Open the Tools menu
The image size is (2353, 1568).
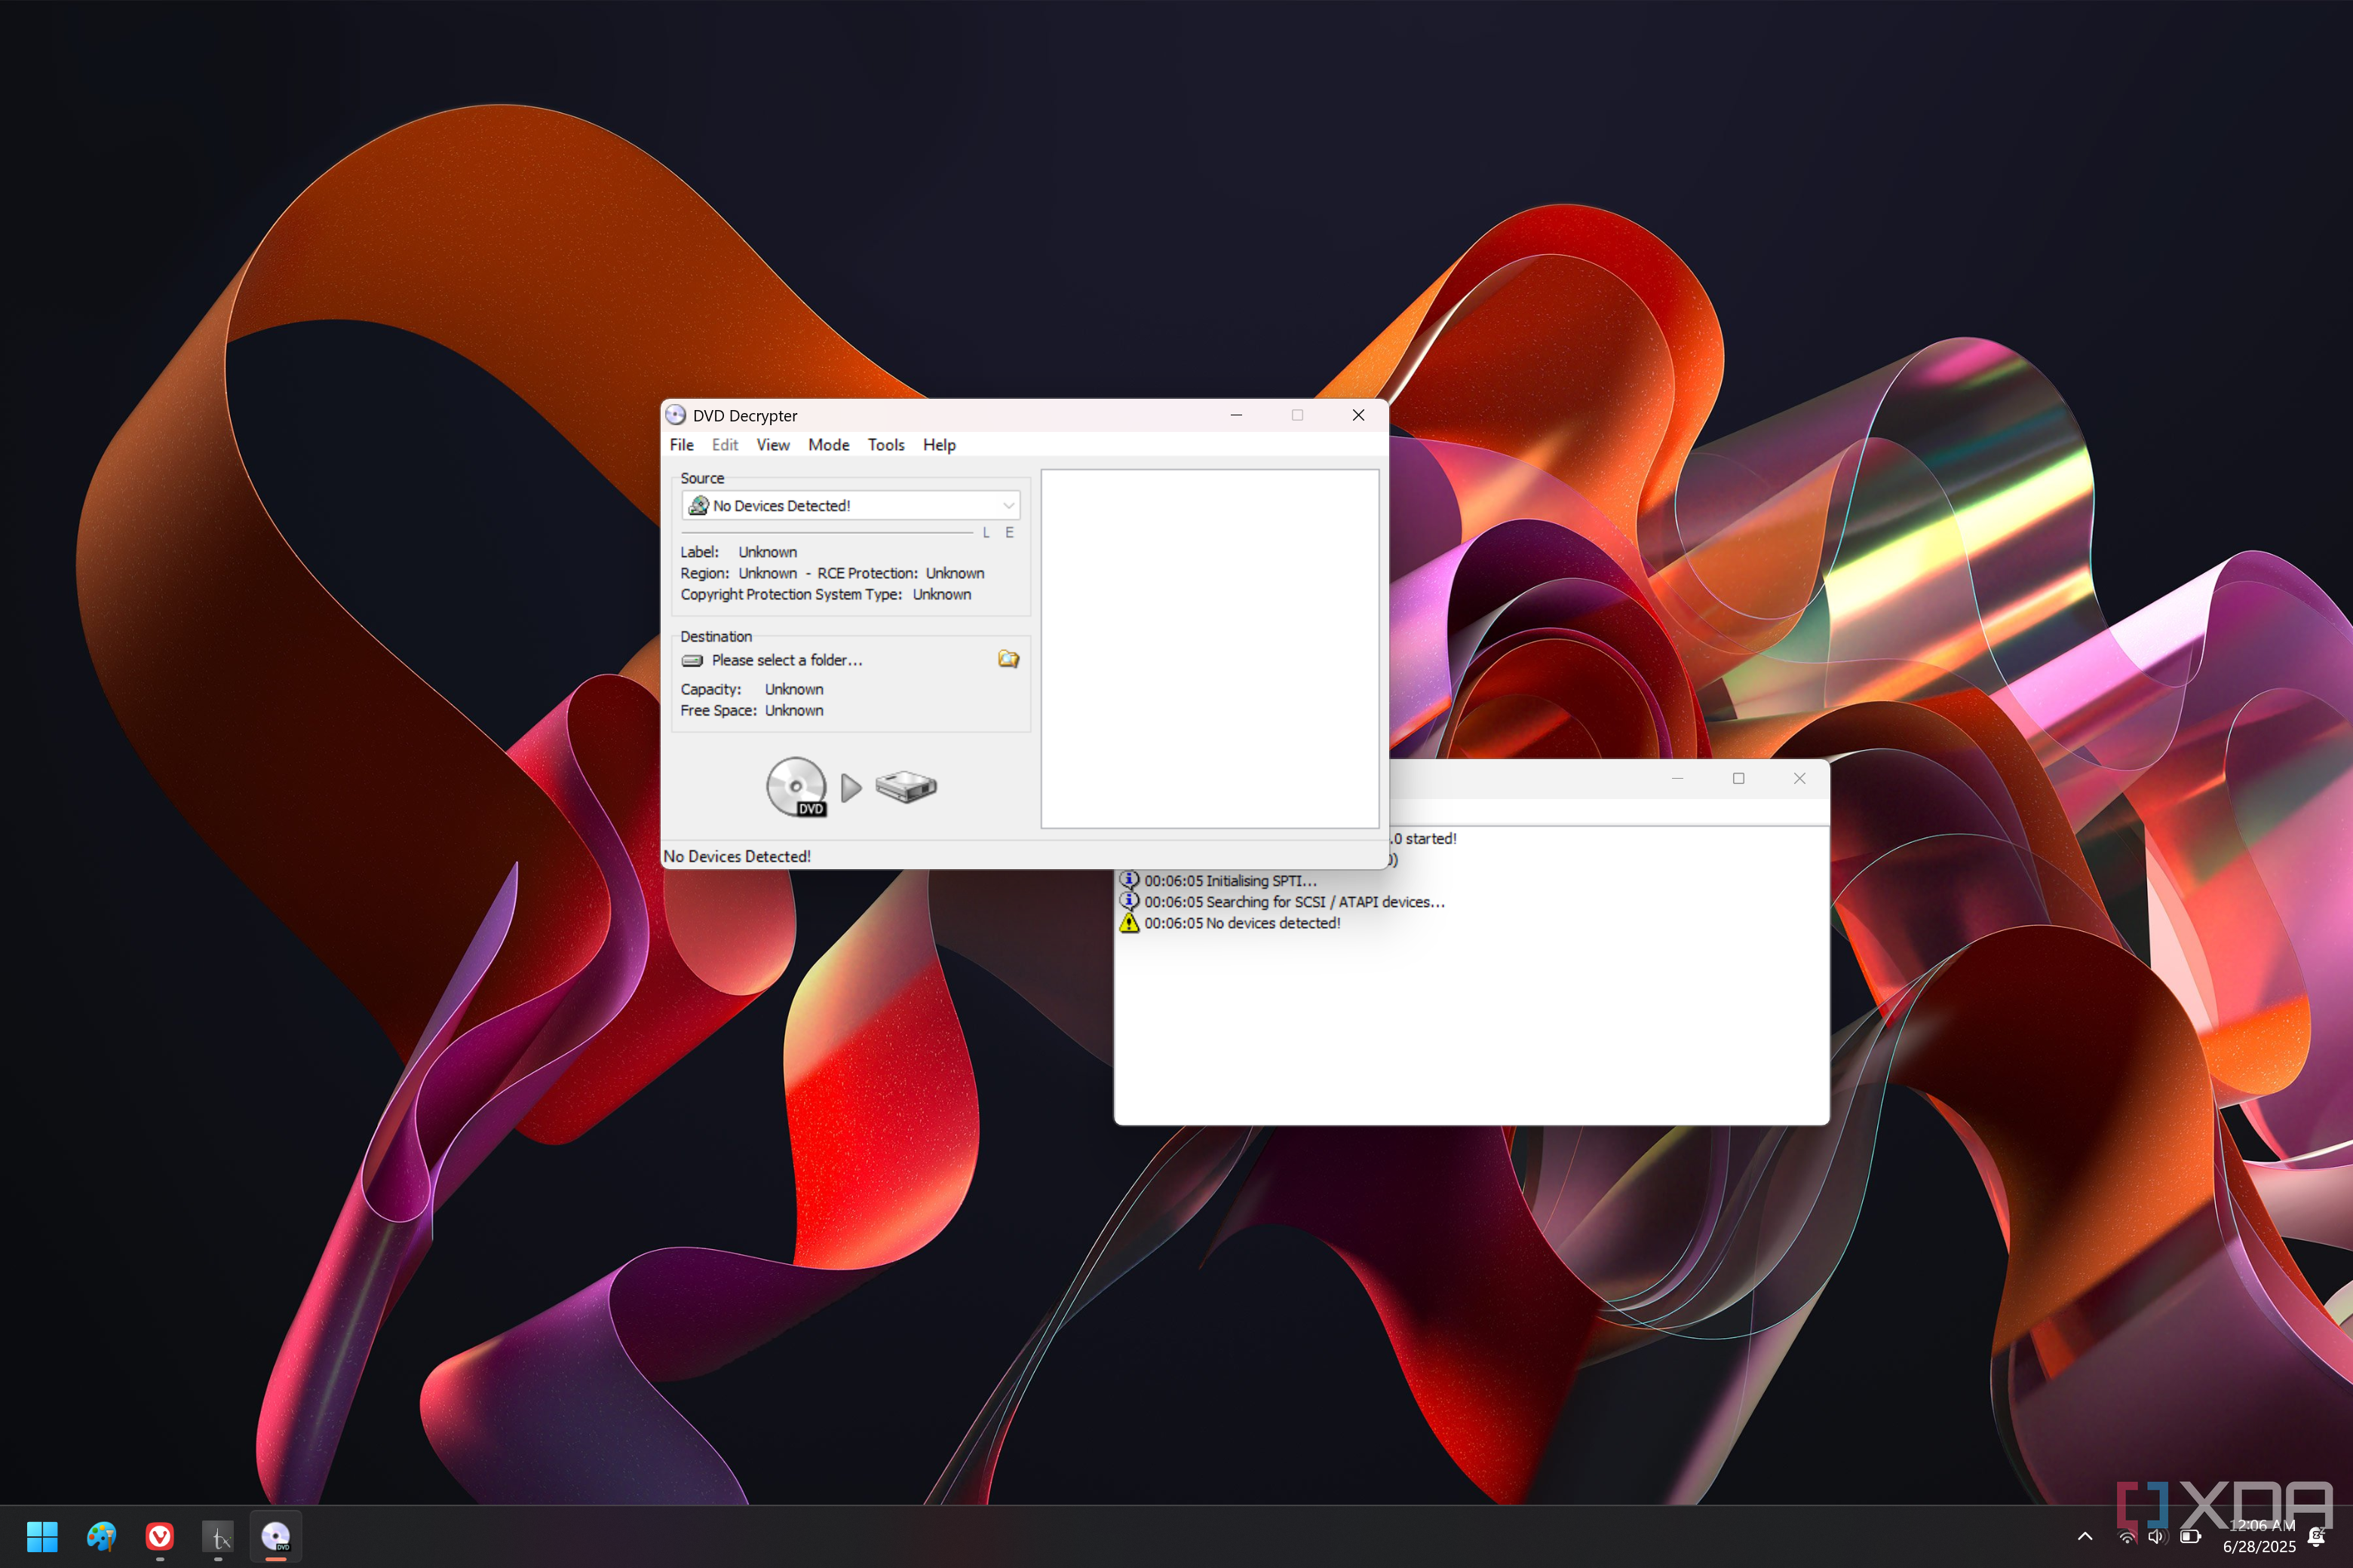885,445
